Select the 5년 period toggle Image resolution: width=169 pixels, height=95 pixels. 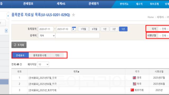(x=123, y=29)
